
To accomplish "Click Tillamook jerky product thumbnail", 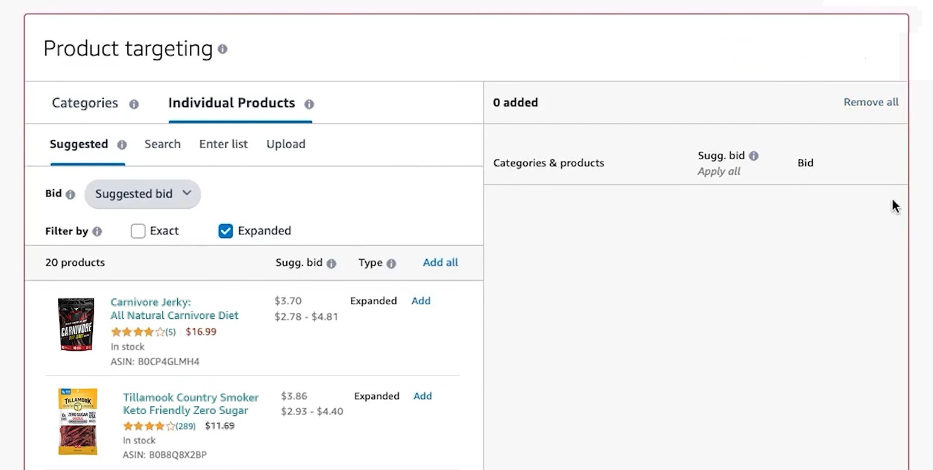I will (x=78, y=422).
